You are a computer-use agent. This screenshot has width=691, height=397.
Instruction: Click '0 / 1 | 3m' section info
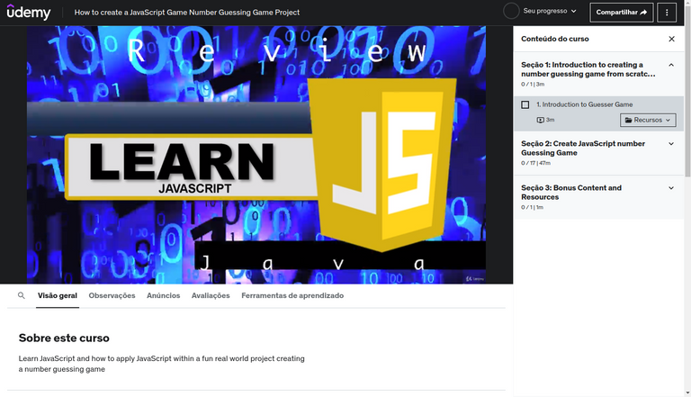click(x=533, y=85)
